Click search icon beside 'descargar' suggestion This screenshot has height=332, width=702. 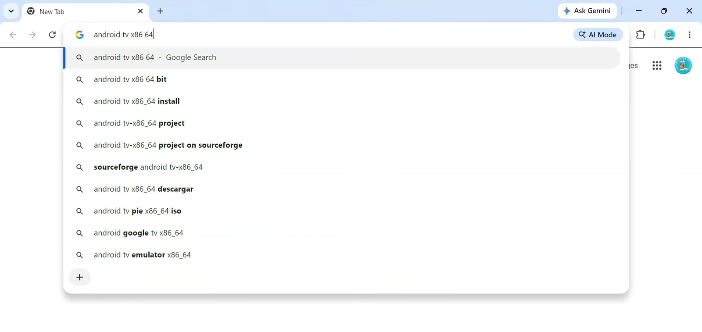click(79, 189)
